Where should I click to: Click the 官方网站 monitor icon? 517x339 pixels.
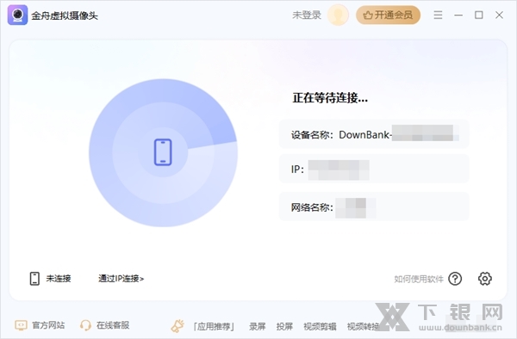pyautogui.click(x=21, y=325)
